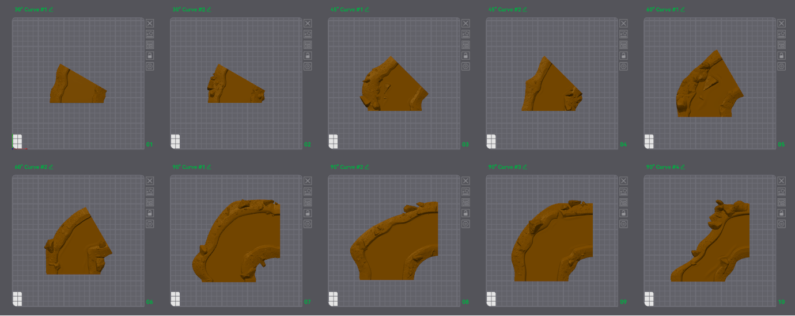Click the picture icon beside plate 07
This screenshot has height=316, width=795.
pyautogui.click(x=308, y=191)
